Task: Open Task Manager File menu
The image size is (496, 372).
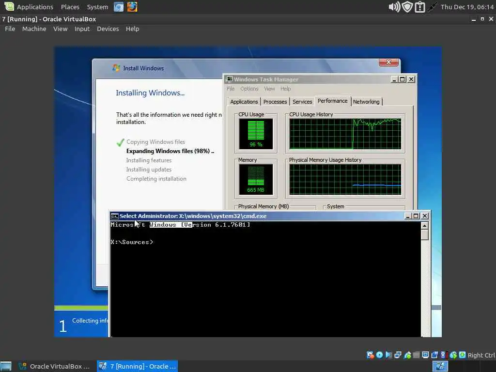Action: tap(231, 89)
